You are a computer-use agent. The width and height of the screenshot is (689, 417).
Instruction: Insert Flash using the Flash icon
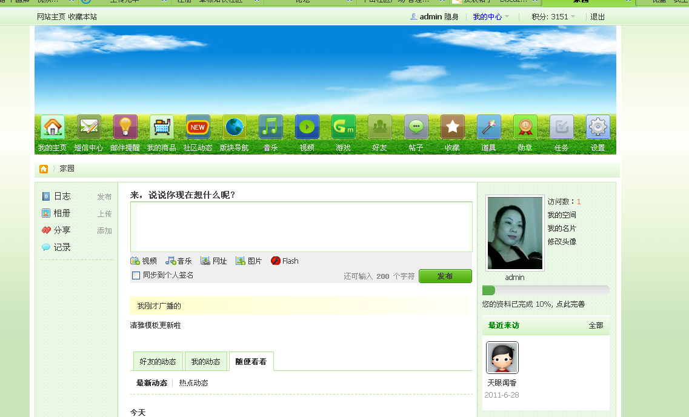(x=284, y=261)
